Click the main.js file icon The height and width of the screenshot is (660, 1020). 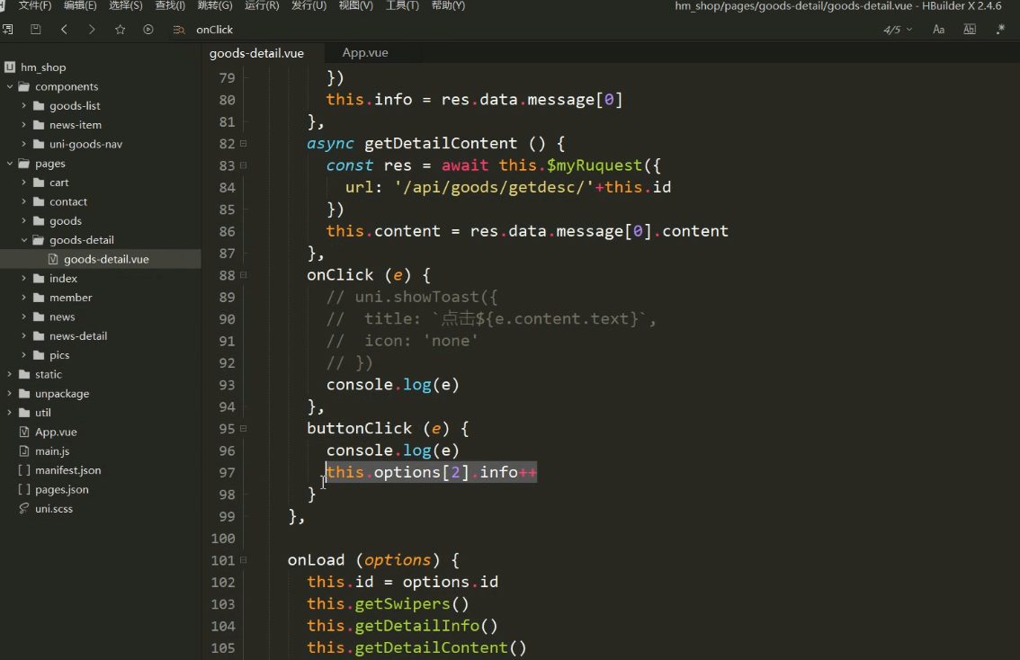pyautogui.click(x=24, y=450)
